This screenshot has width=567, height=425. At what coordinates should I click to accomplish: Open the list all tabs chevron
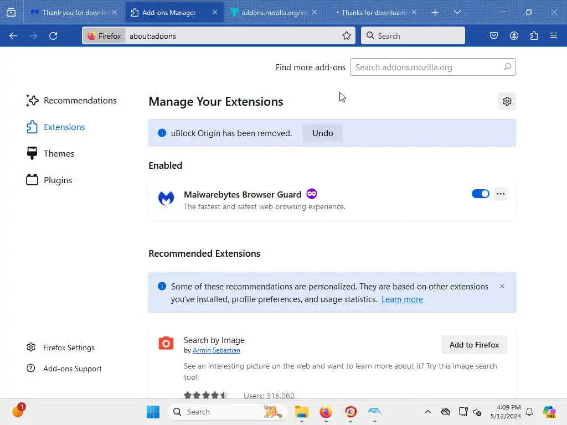click(457, 13)
